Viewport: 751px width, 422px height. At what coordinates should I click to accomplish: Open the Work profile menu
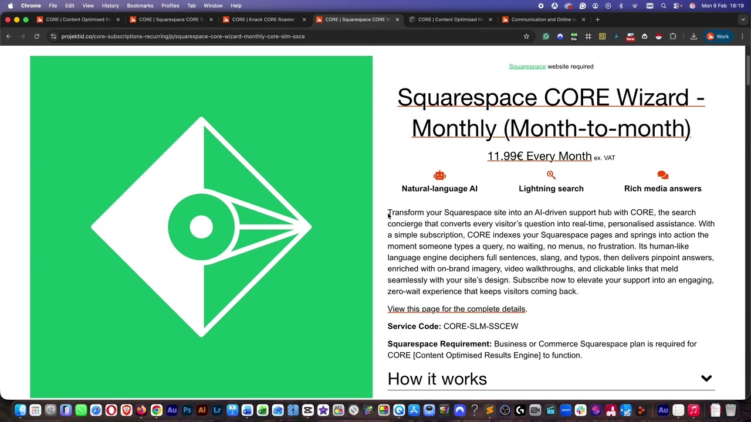[x=718, y=36]
